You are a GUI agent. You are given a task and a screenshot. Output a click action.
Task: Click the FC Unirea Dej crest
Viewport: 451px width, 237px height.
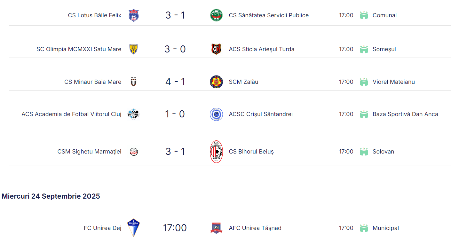coord(133,228)
